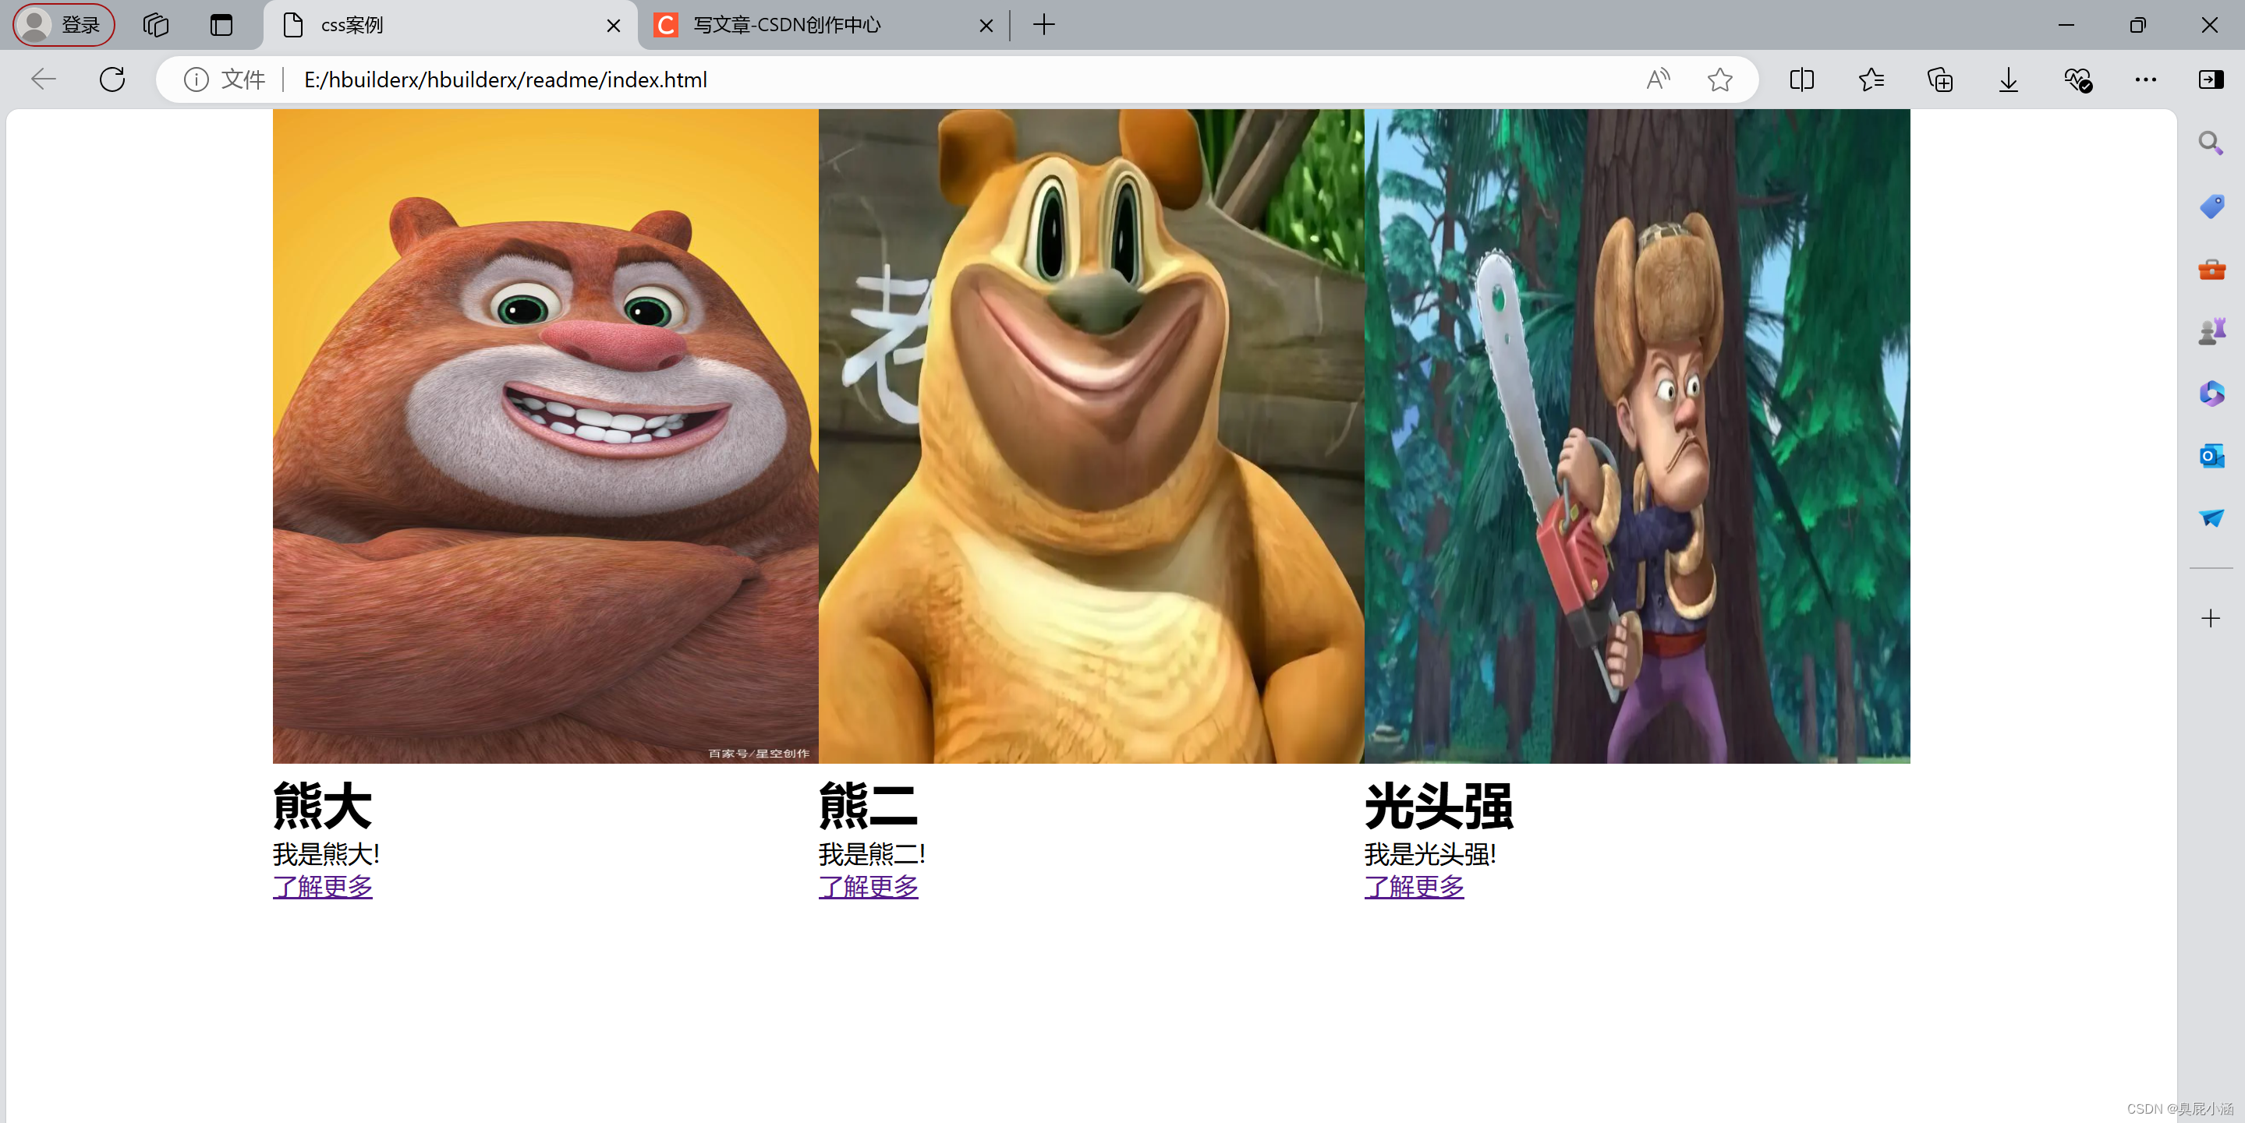Toggle the sidebar panel visibility
The image size is (2245, 1123).
click(x=2210, y=79)
